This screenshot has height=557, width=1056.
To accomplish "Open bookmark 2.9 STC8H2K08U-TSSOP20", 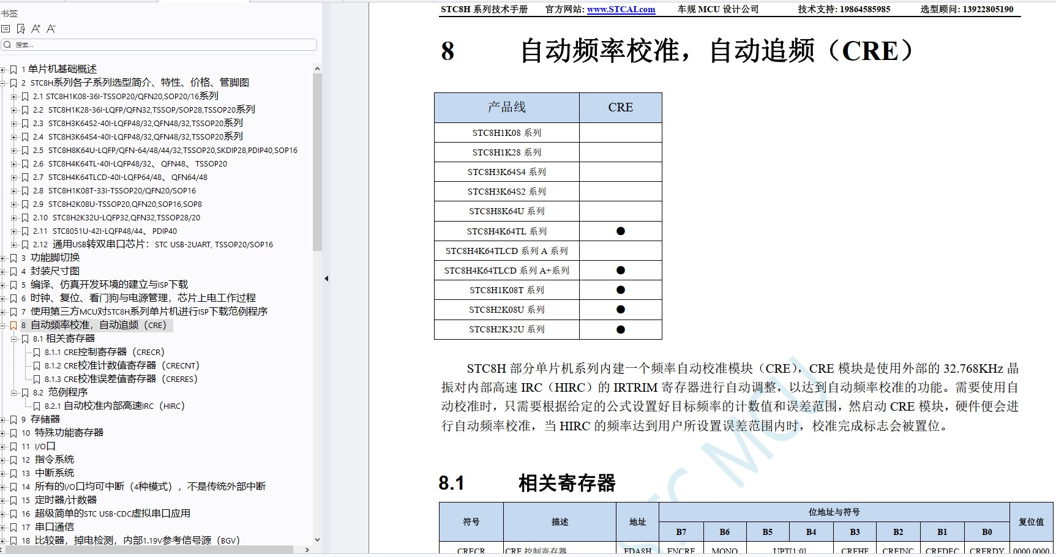I will (x=118, y=204).
